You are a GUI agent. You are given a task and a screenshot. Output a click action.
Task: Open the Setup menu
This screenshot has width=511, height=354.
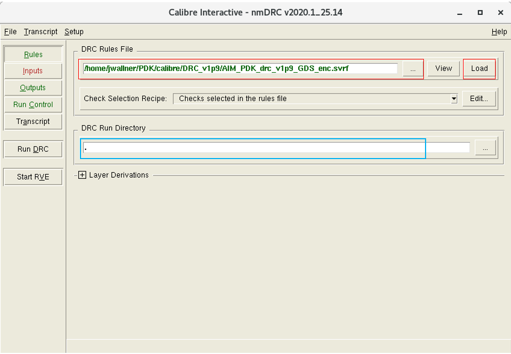pyautogui.click(x=74, y=31)
